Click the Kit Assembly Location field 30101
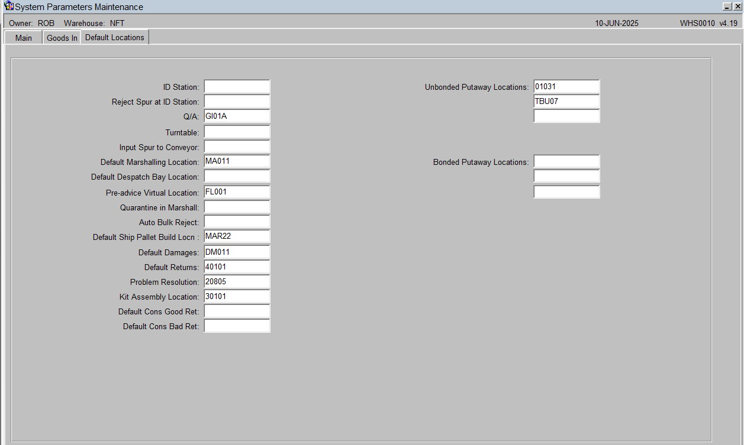 (237, 297)
